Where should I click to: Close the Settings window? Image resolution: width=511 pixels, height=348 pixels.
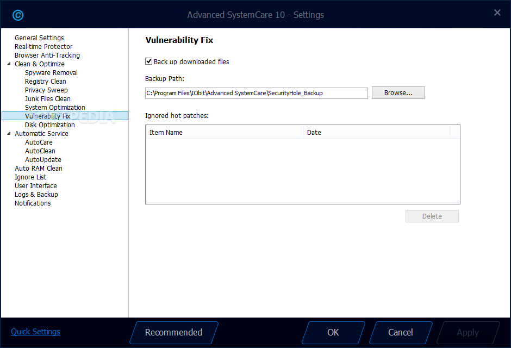point(497,13)
